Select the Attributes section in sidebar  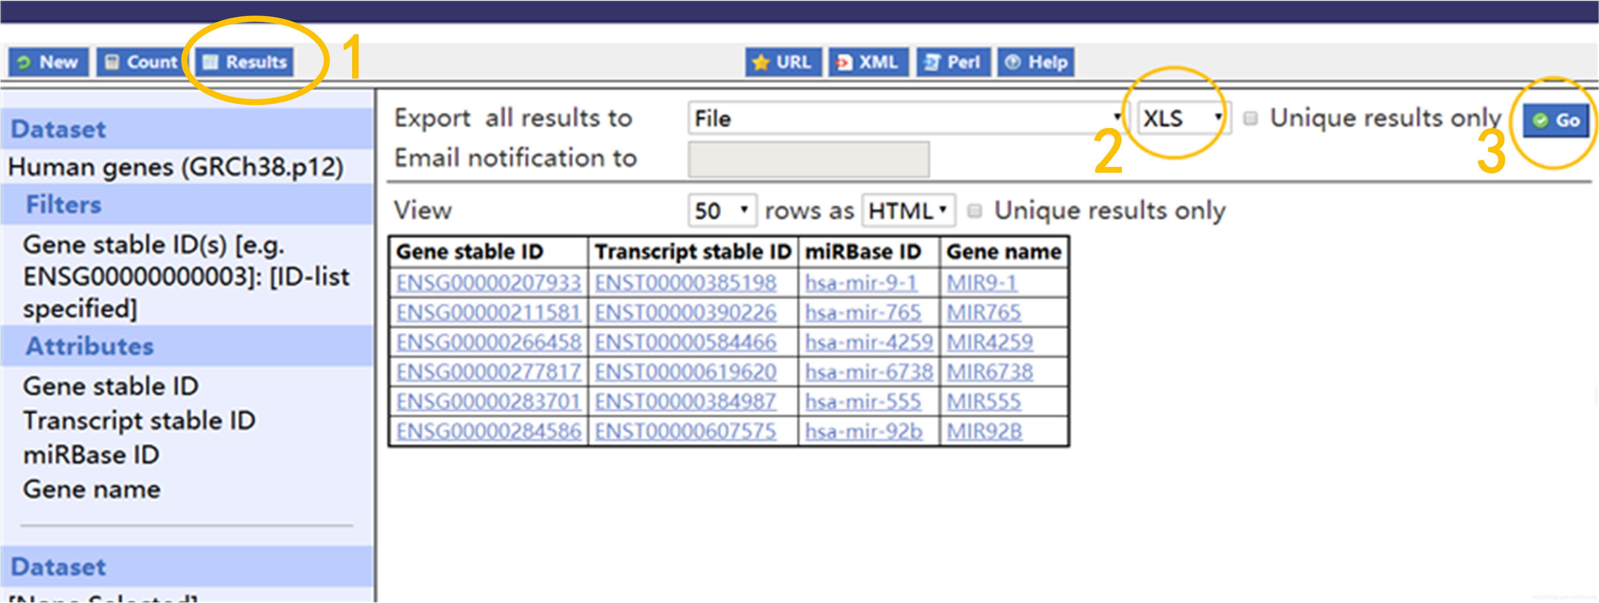coord(89,346)
